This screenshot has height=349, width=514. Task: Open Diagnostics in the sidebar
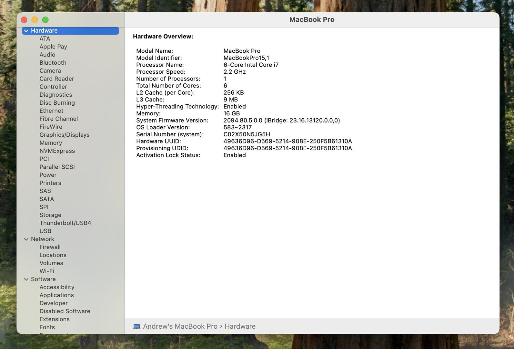(x=56, y=95)
